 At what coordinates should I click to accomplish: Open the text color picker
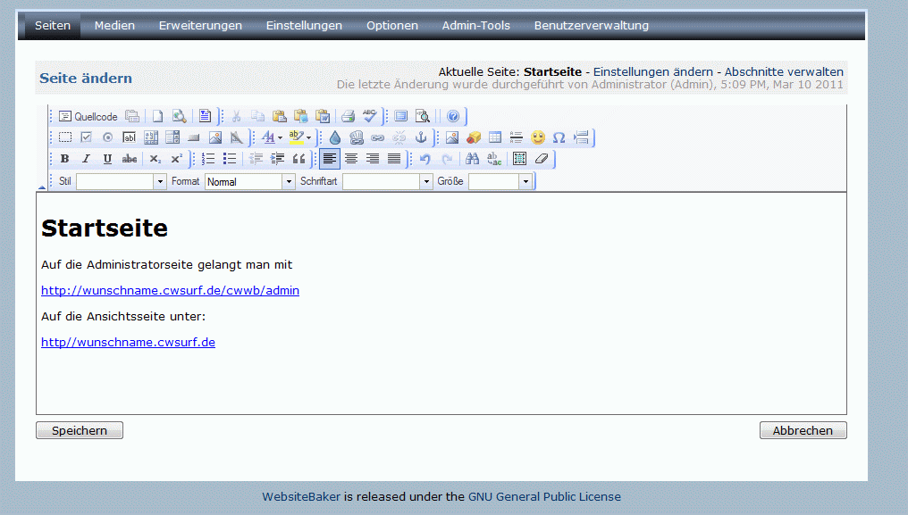click(x=272, y=137)
